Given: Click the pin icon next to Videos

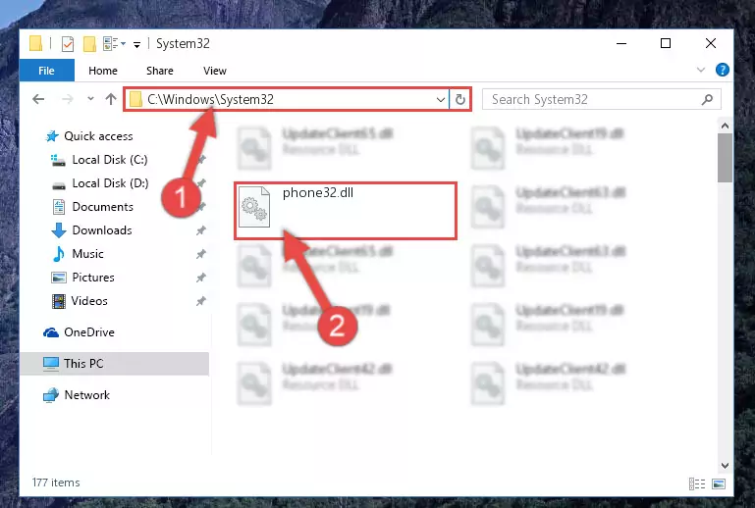Looking at the screenshot, I should click(x=201, y=301).
